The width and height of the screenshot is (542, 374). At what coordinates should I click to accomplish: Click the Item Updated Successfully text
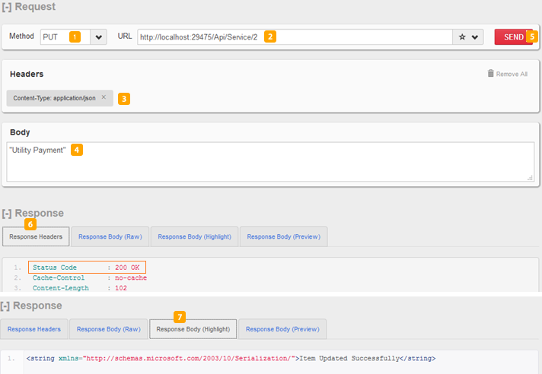(349, 359)
